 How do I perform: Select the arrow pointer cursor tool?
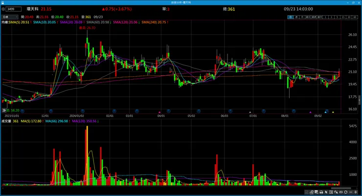pyautogui.click(x=326, y=192)
